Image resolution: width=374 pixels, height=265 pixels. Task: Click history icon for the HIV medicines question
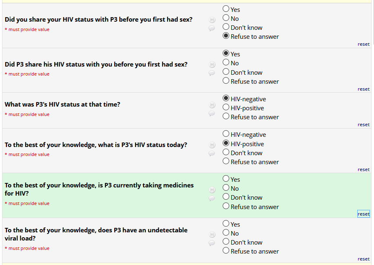[212, 190]
